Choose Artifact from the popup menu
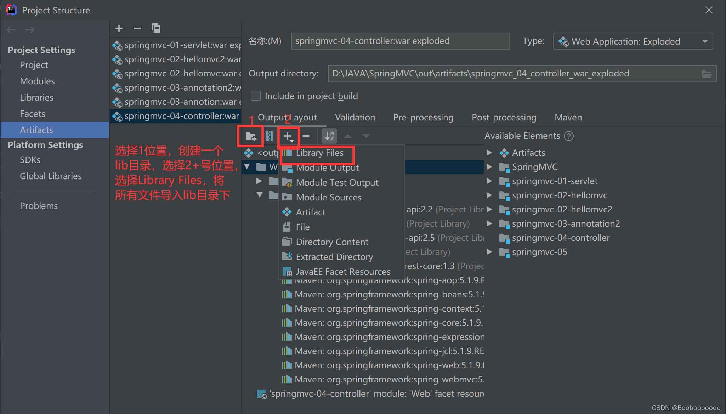The width and height of the screenshot is (726, 414). point(342,212)
